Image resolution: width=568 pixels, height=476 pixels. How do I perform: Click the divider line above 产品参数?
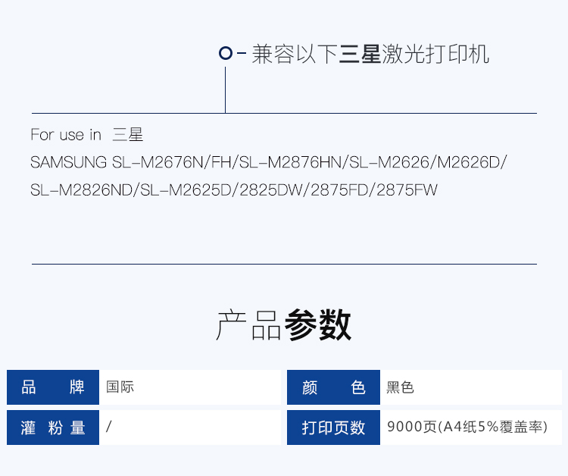(x=284, y=264)
